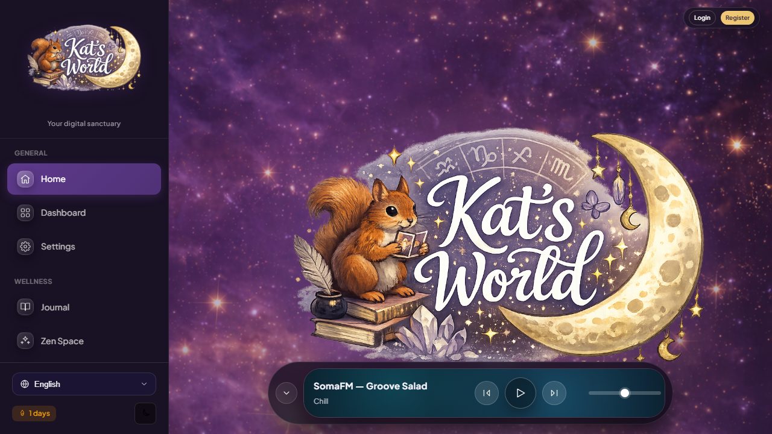Click the Register button

tap(737, 17)
